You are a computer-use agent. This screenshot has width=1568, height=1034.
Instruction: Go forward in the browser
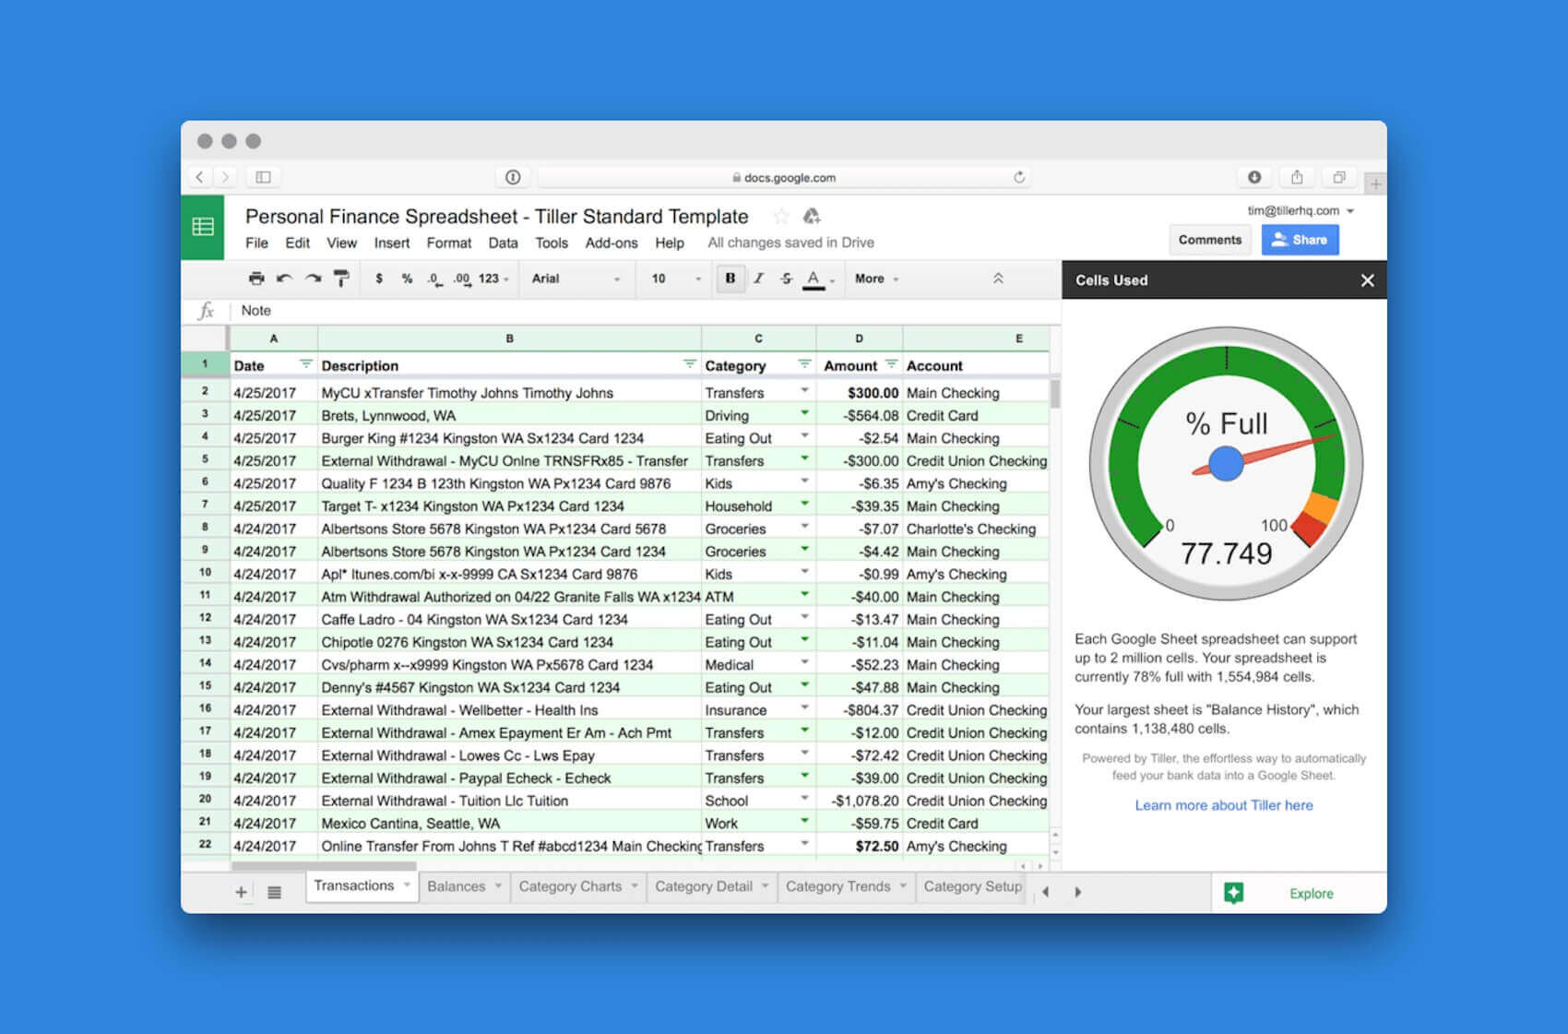pos(224,177)
